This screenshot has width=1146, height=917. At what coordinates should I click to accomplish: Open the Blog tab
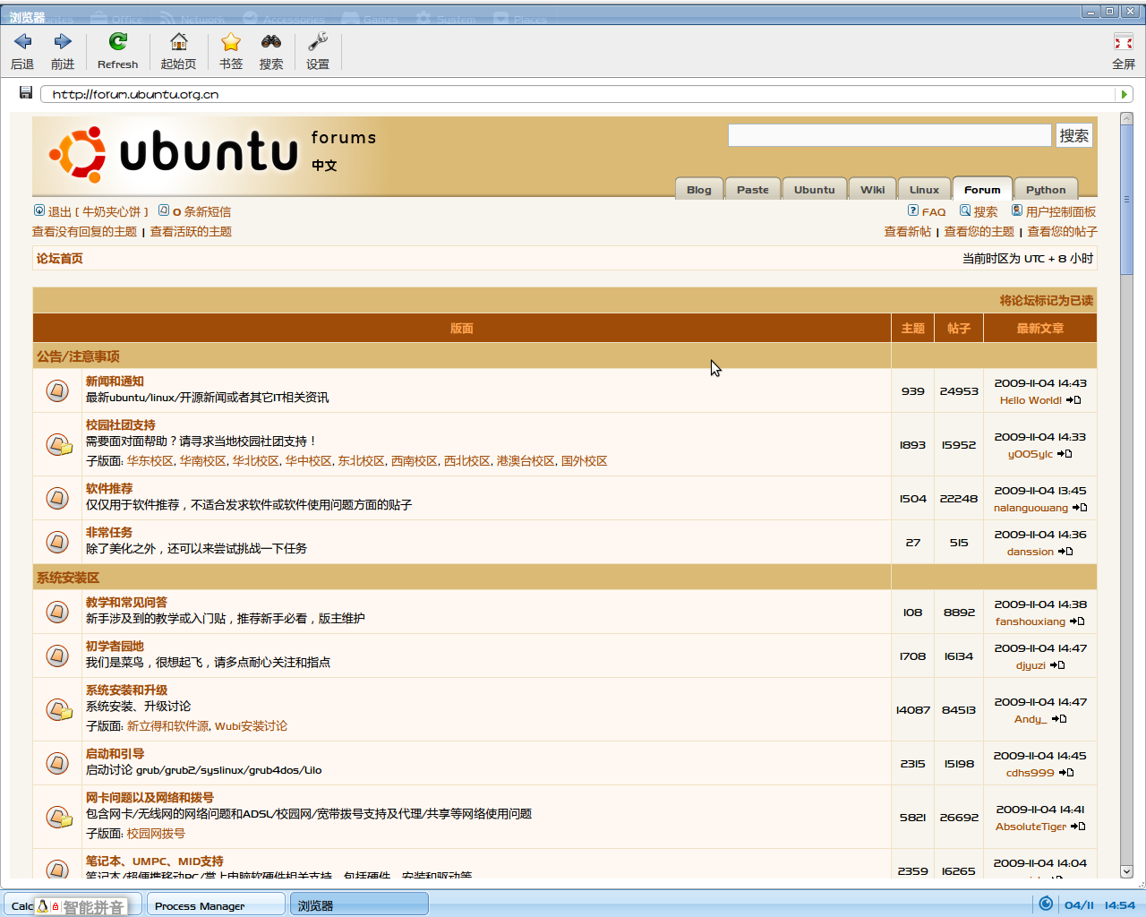[x=698, y=189]
